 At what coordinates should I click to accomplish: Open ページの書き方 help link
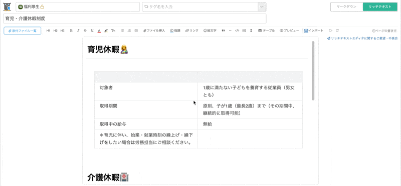tap(384, 30)
